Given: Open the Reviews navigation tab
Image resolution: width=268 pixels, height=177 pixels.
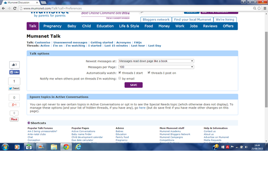Looking at the screenshot, I should [x=210, y=26].
